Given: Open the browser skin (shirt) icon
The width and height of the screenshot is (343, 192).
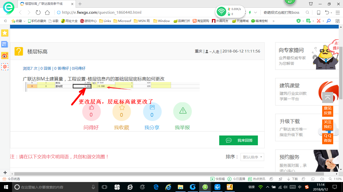Looking at the screenshot, I should [x=311, y=4].
